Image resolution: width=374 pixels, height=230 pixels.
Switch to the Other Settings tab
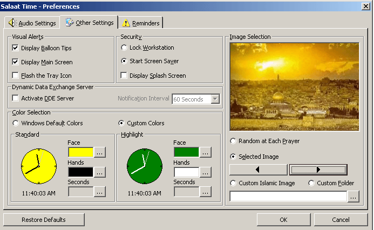[89, 23]
